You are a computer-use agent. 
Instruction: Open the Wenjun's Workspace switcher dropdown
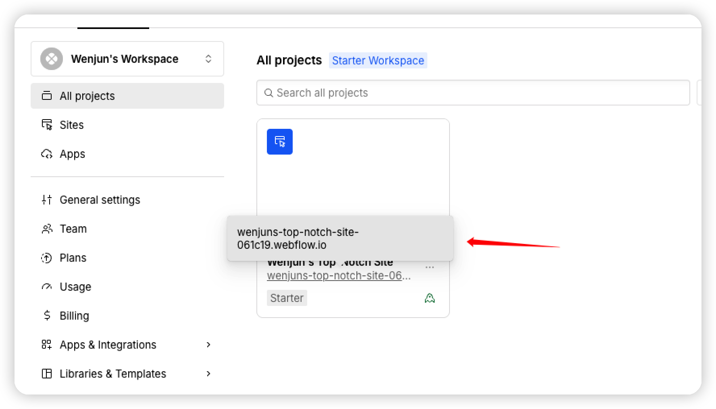tap(127, 59)
